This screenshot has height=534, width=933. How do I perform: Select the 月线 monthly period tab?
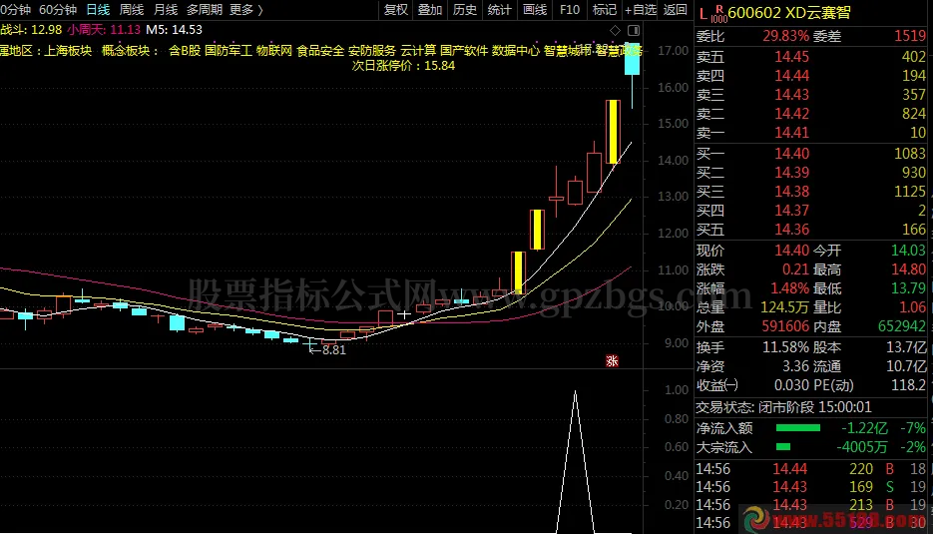click(x=165, y=10)
